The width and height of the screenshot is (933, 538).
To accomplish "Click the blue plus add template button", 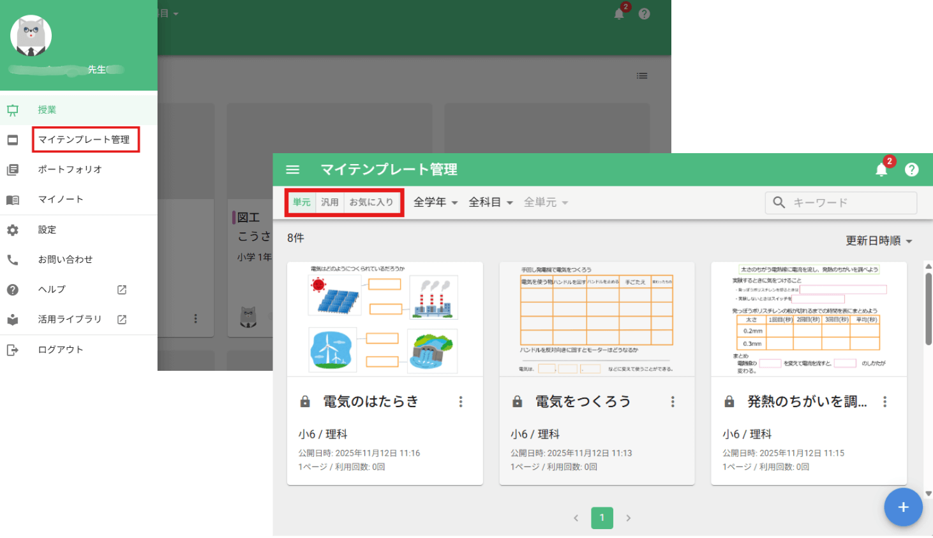I will click(x=903, y=507).
